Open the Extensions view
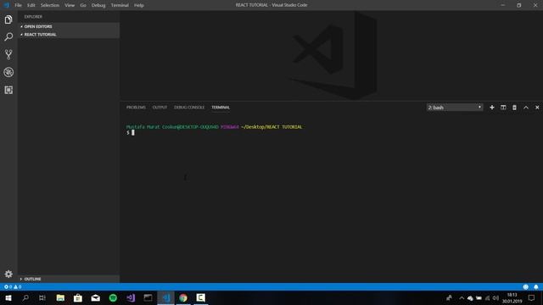Image resolution: width=543 pixels, height=305 pixels. pos(8,90)
